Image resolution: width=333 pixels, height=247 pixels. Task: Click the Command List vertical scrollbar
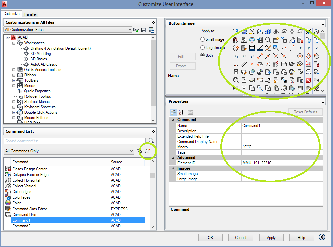tap(153, 193)
